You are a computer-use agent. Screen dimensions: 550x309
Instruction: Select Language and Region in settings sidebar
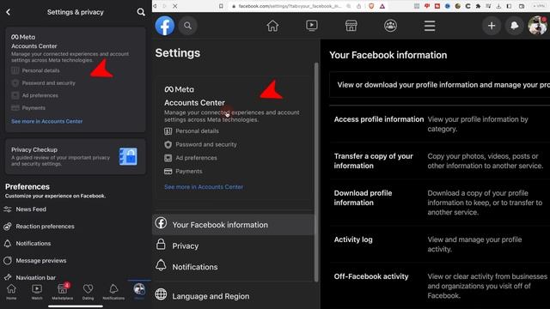233,295
